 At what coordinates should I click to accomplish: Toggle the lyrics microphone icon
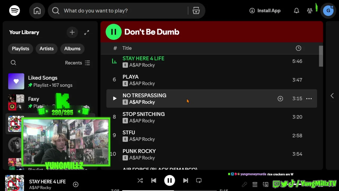[244, 184]
